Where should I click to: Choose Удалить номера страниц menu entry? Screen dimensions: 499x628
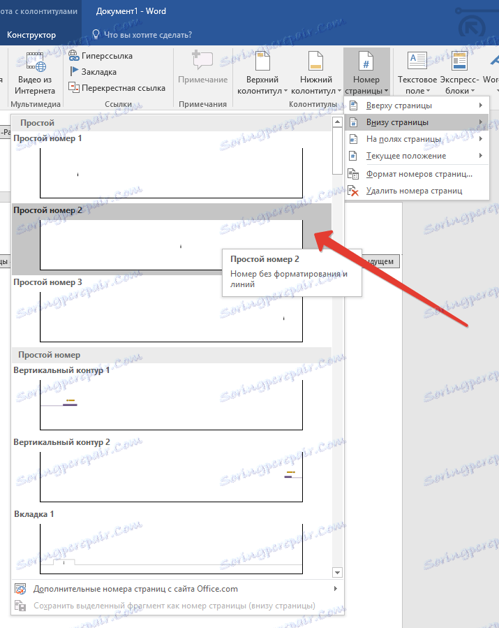[x=417, y=191]
